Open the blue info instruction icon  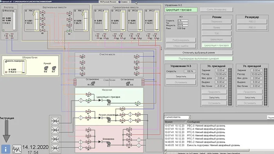tap(5, 149)
